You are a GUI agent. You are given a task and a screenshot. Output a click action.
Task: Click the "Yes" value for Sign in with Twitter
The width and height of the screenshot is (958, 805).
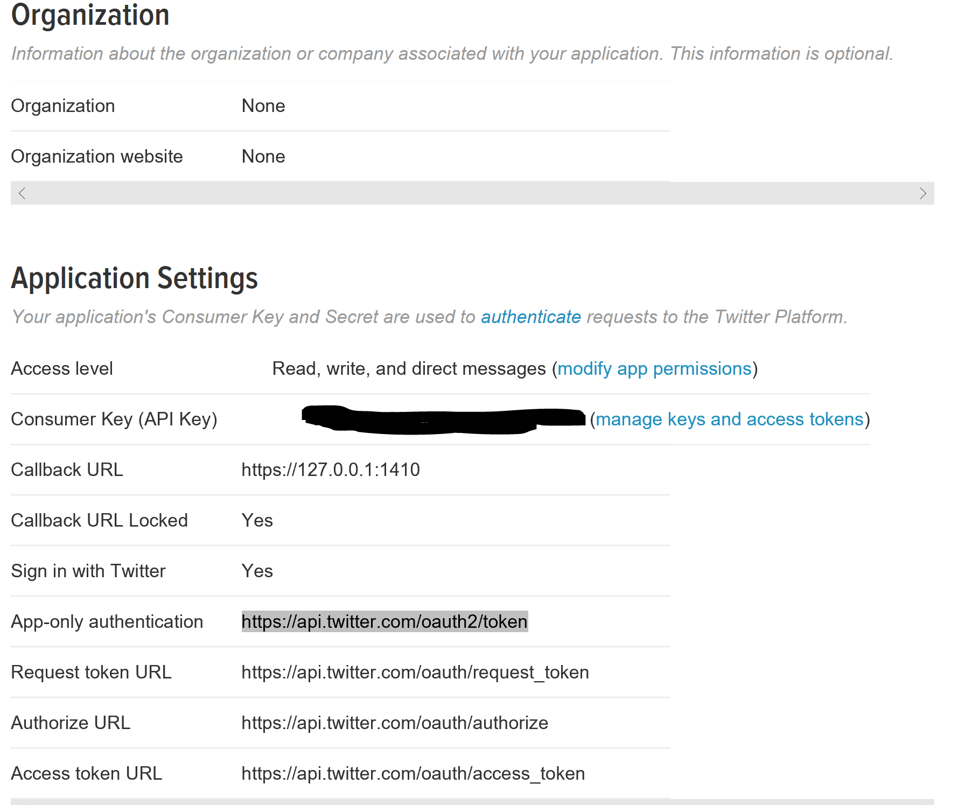pyautogui.click(x=257, y=571)
